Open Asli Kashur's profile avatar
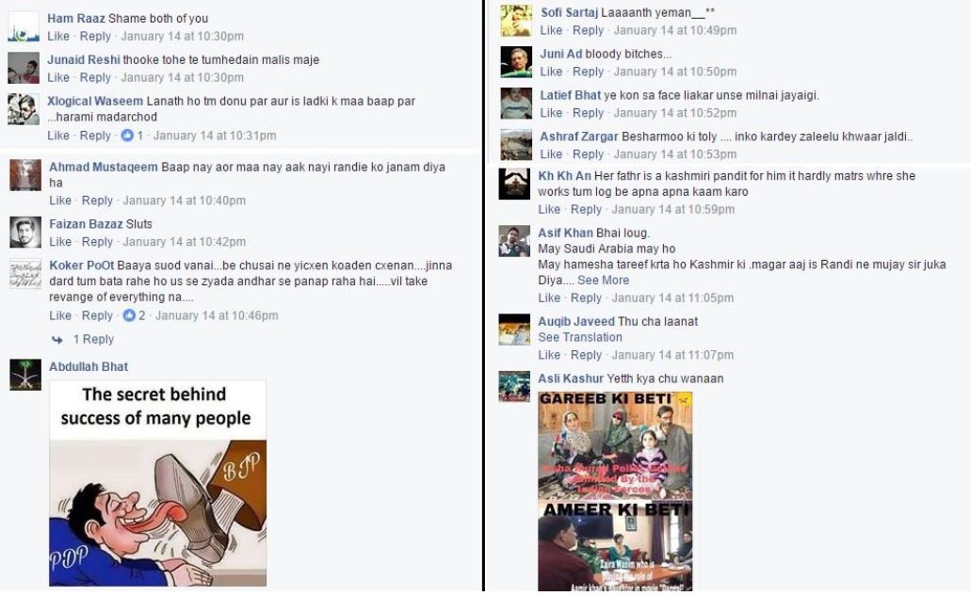971x596 pixels. point(514,387)
